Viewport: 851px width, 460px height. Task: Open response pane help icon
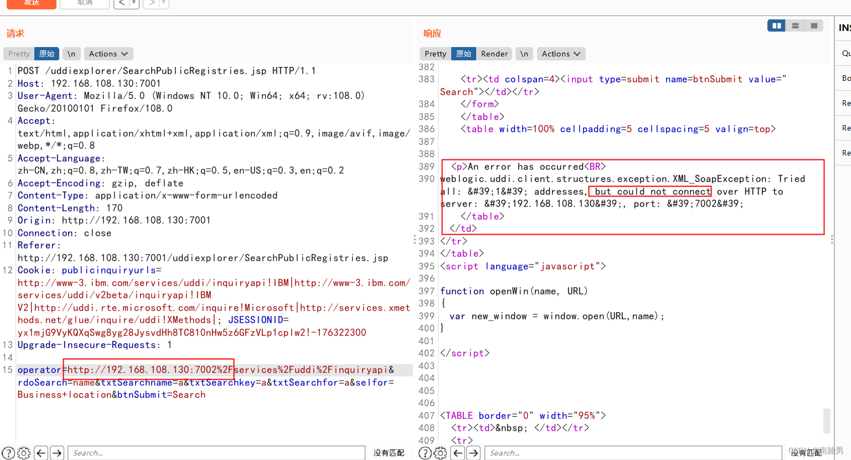tap(425, 453)
